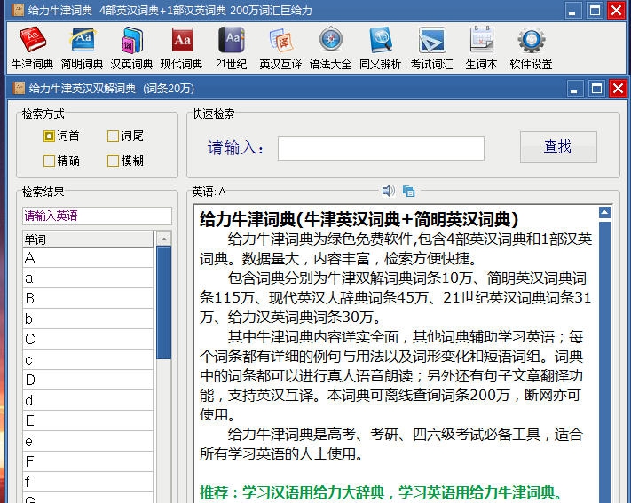Viewport: 631px width, 503px height.
Task: Select uppercase C in word list
Action: pos(88,339)
